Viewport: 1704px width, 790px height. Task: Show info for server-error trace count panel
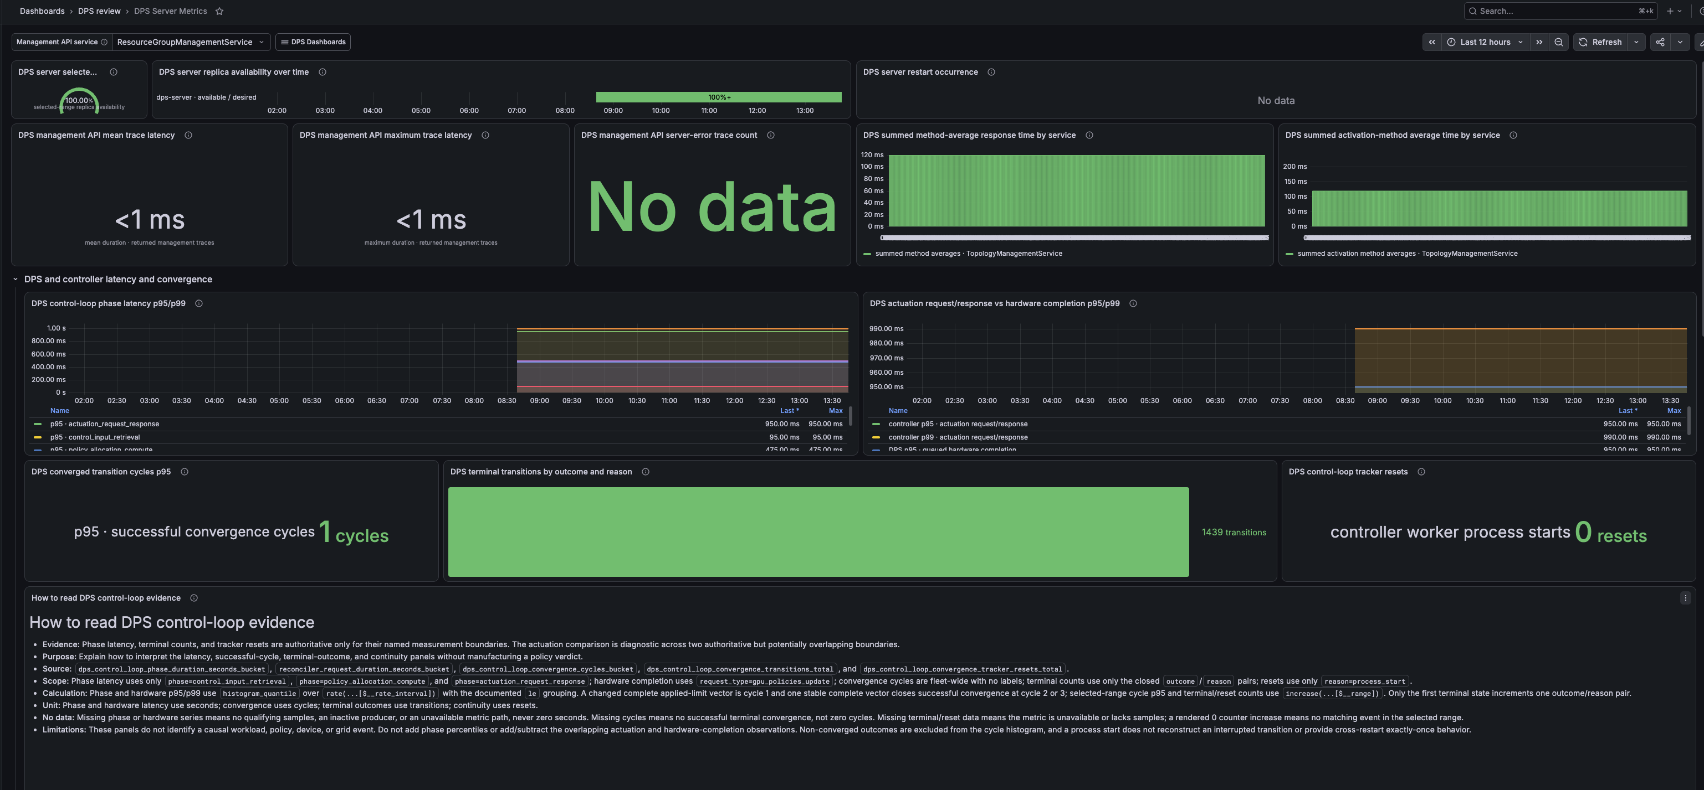[x=770, y=136]
